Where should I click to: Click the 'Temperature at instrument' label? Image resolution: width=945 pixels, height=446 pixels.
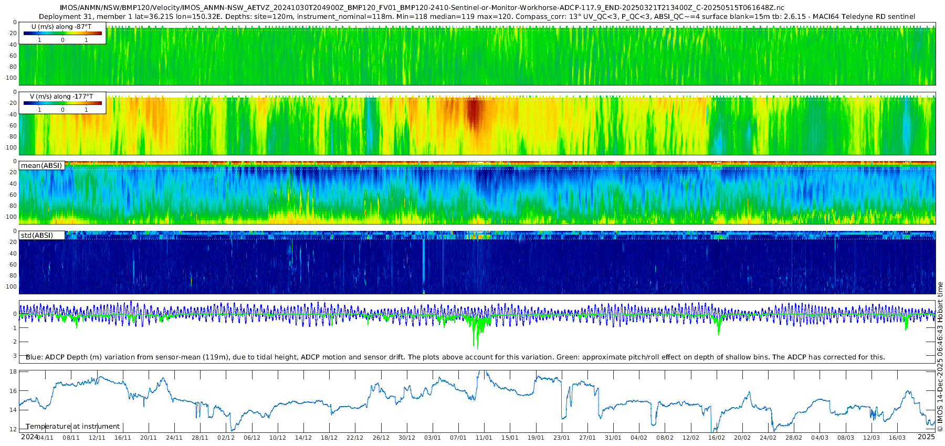(x=73, y=427)
